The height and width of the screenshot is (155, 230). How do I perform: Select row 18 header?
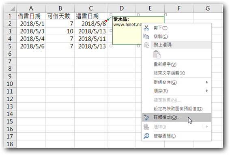click(x=10, y=144)
